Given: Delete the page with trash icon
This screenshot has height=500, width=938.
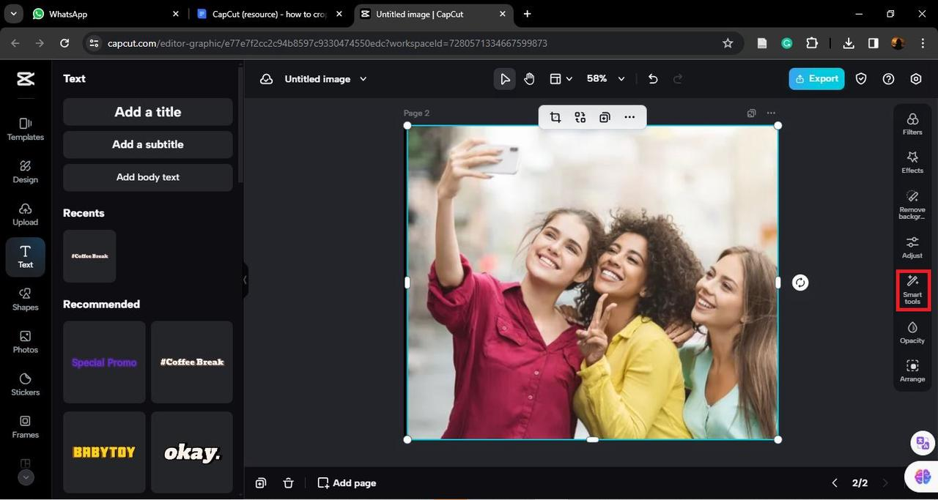Looking at the screenshot, I should (289, 483).
